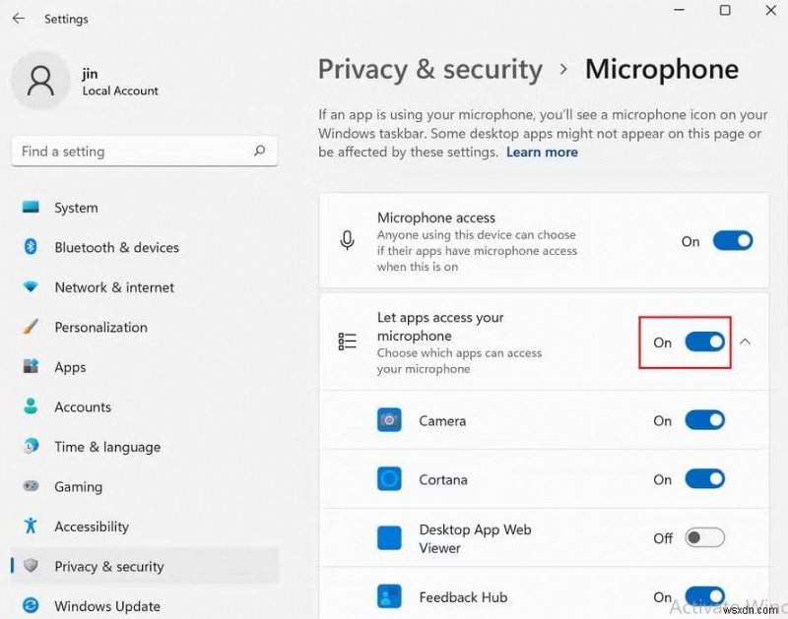Open Bluetooth & devices settings
The width and height of the screenshot is (788, 619).
(103, 247)
